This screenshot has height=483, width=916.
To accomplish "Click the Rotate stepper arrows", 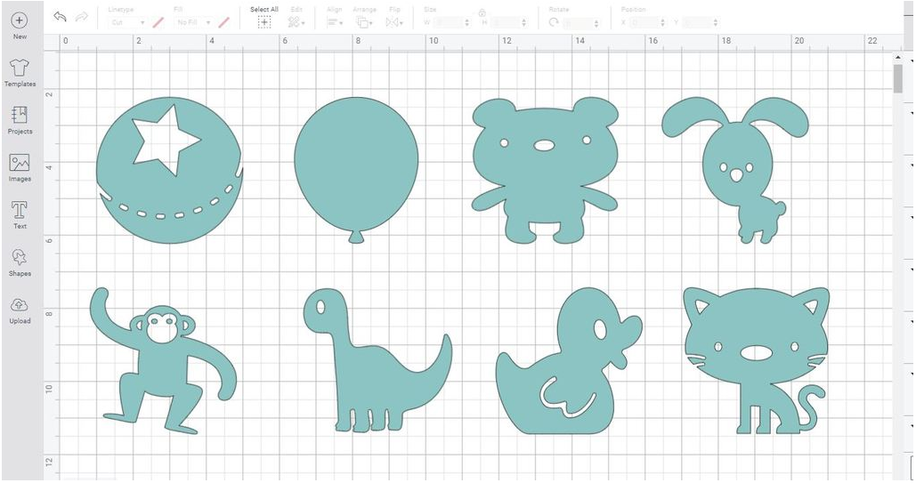I will [x=596, y=23].
